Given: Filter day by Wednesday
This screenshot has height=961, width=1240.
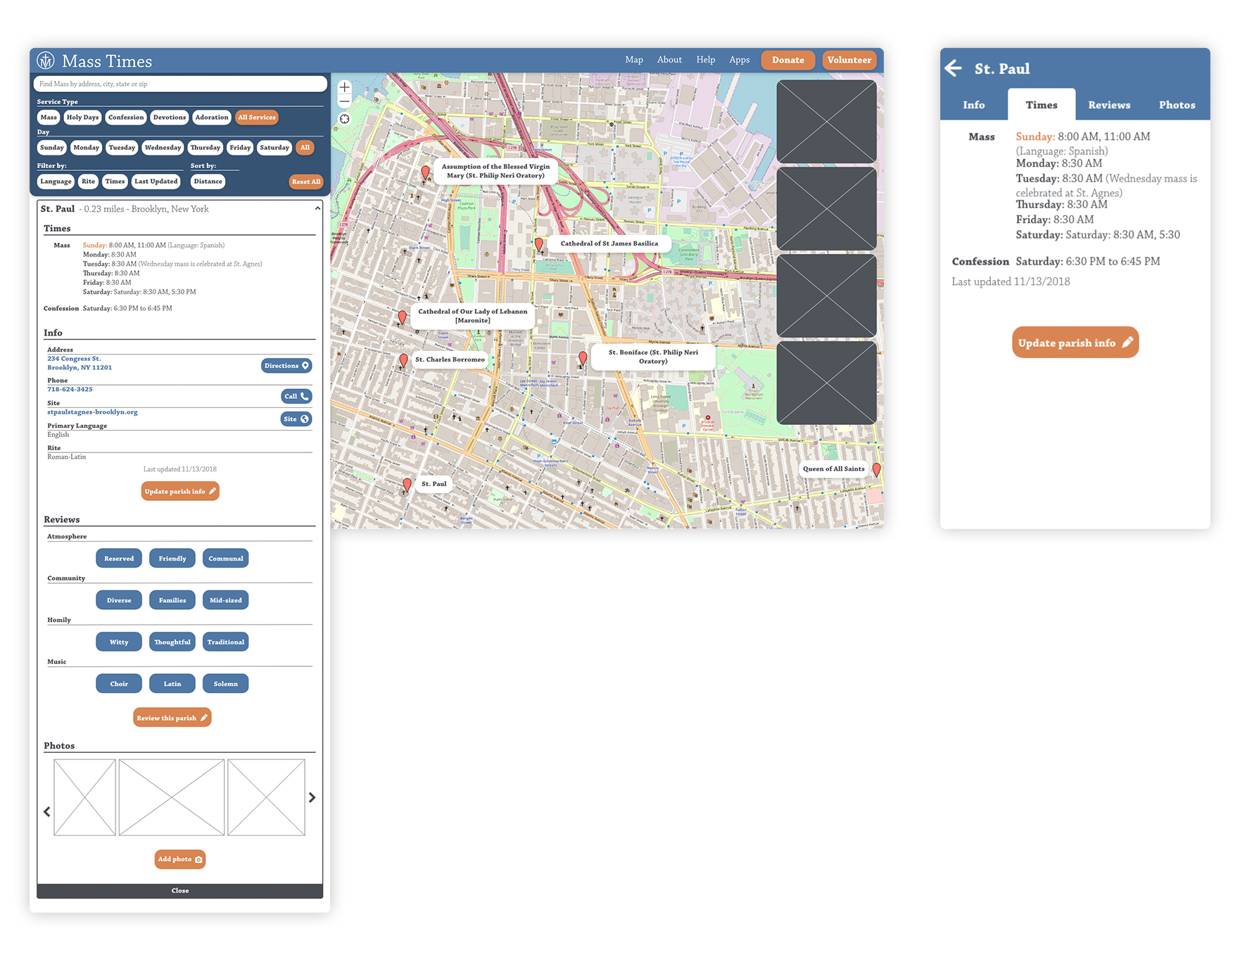Looking at the screenshot, I should (163, 148).
